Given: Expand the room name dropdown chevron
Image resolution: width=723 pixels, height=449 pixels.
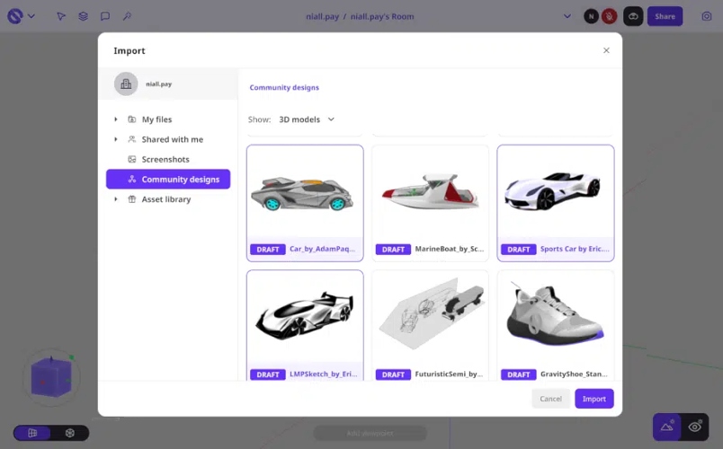Looking at the screenshot, I should tap(567, 16).
